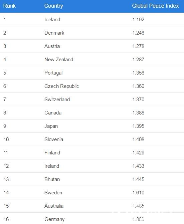Select the Ireland country cell

point(52,166)
